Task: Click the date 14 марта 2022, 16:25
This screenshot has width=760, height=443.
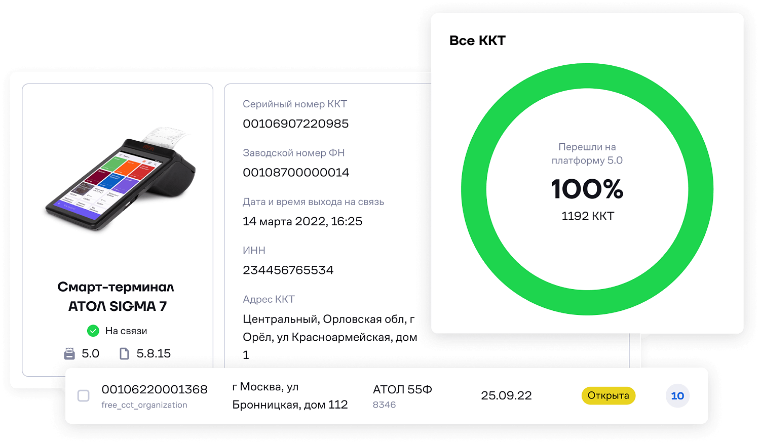Action: coord(302,221)
